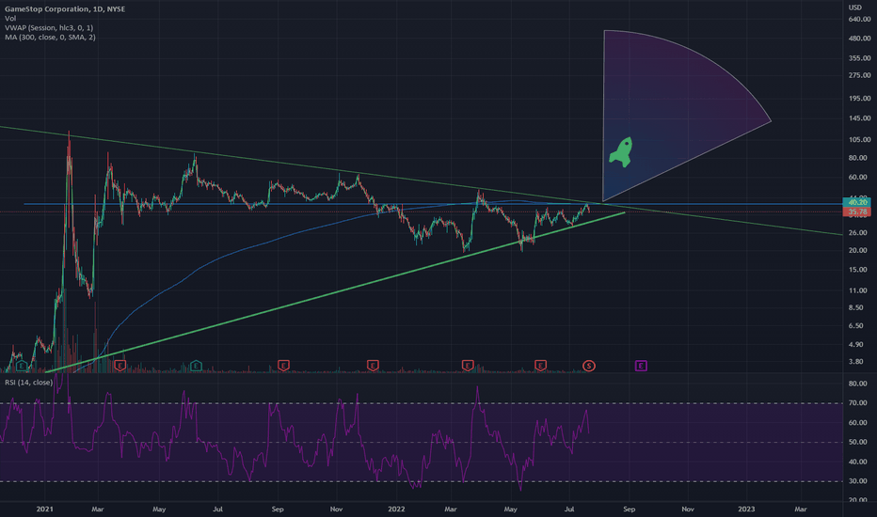Click the 195.00 price axis value
877x517 pixels.
[x=860, y=99]
